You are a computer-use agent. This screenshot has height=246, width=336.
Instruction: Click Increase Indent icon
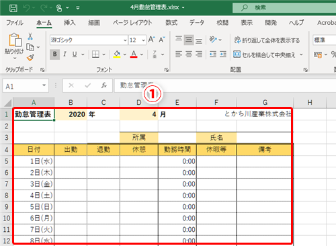tap(223, 54)
